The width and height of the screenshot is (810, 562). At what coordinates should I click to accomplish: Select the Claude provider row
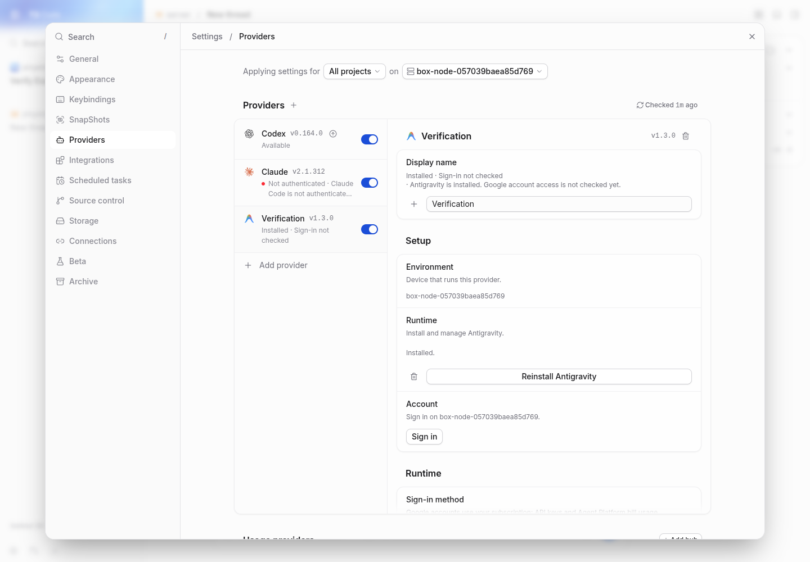point(310,183)
